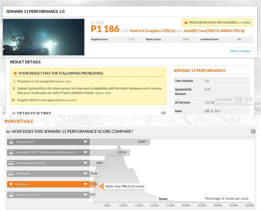Click 'What is this?' beside Graphics driver not approved
The height and width of the screenshot is (212, 261).
(x=68, y=100)
